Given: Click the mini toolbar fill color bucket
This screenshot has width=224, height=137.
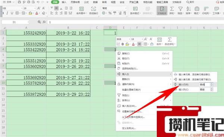Looking at the screenshot, I should 127,44.
